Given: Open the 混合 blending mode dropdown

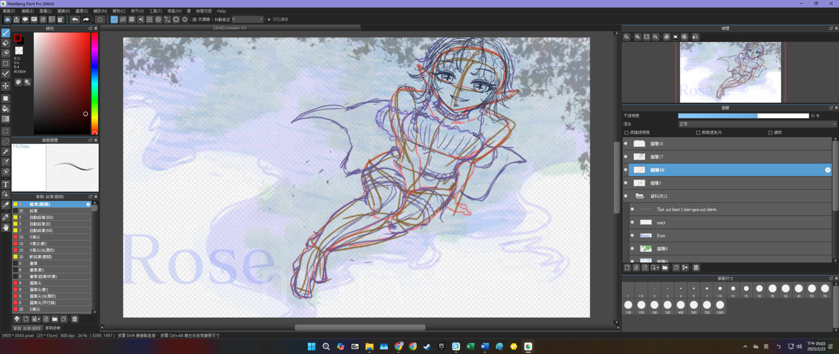Looking at the screenshot, I should pyautogui.click(x=758, y=124).
